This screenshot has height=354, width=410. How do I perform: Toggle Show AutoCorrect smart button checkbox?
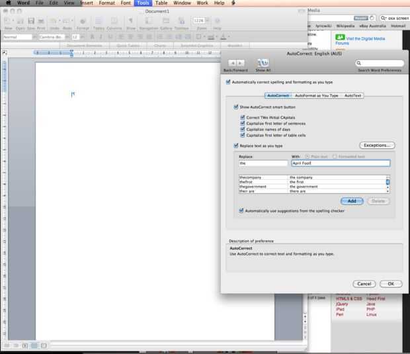236,107
